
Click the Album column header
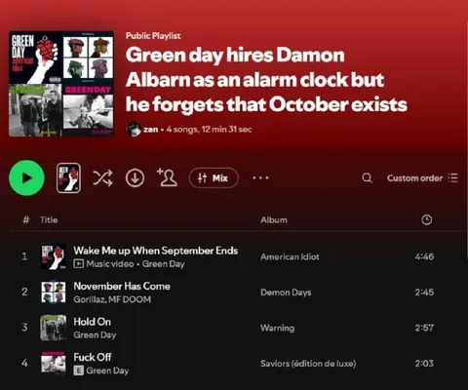point(274,220)
